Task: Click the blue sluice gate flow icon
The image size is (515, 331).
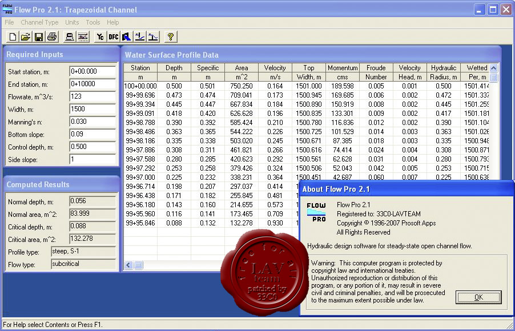Action: pyautogui.click(x=126, y=37)
